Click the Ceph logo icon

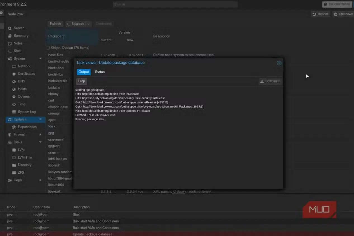[x=10, y=180]
